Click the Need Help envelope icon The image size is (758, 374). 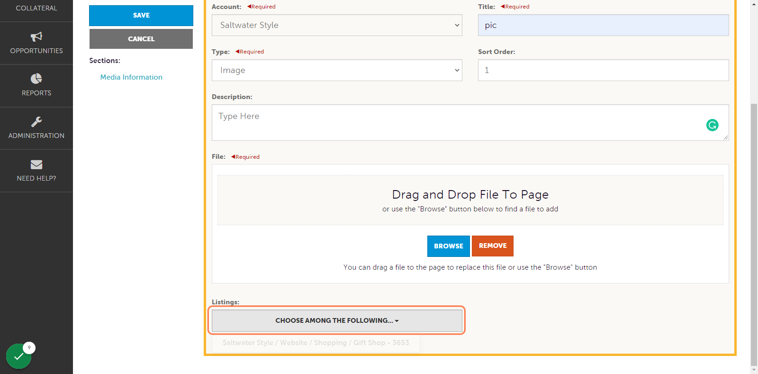(x=36, y=164)
